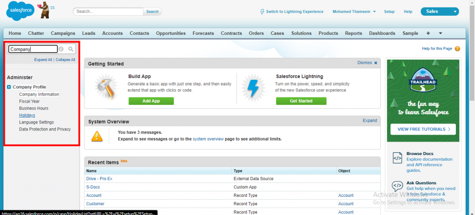Image resolution: width=475 pixels, height=215 pixels.
Task: Click the green Add App button
Action: [151, 101]
